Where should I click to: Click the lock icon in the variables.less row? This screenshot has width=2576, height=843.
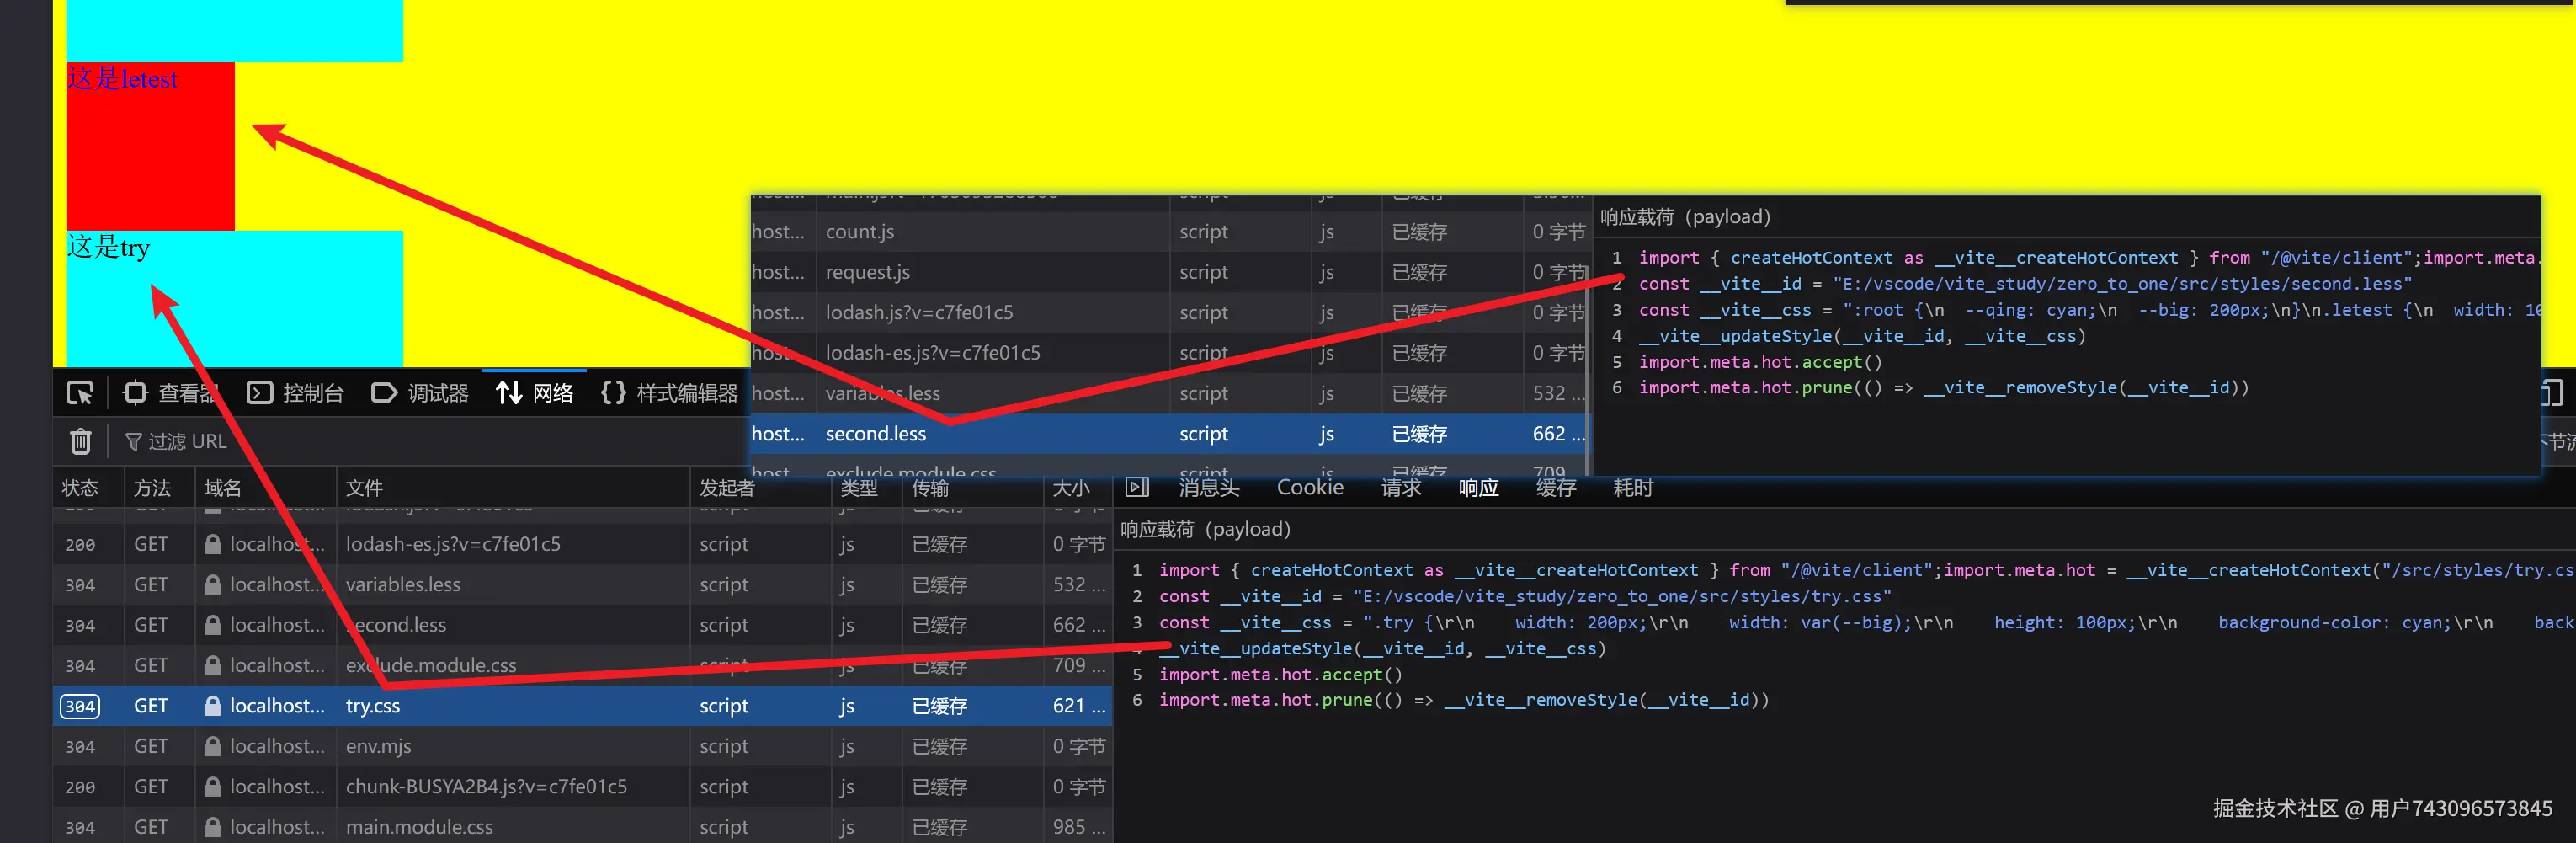pos(212,585)
